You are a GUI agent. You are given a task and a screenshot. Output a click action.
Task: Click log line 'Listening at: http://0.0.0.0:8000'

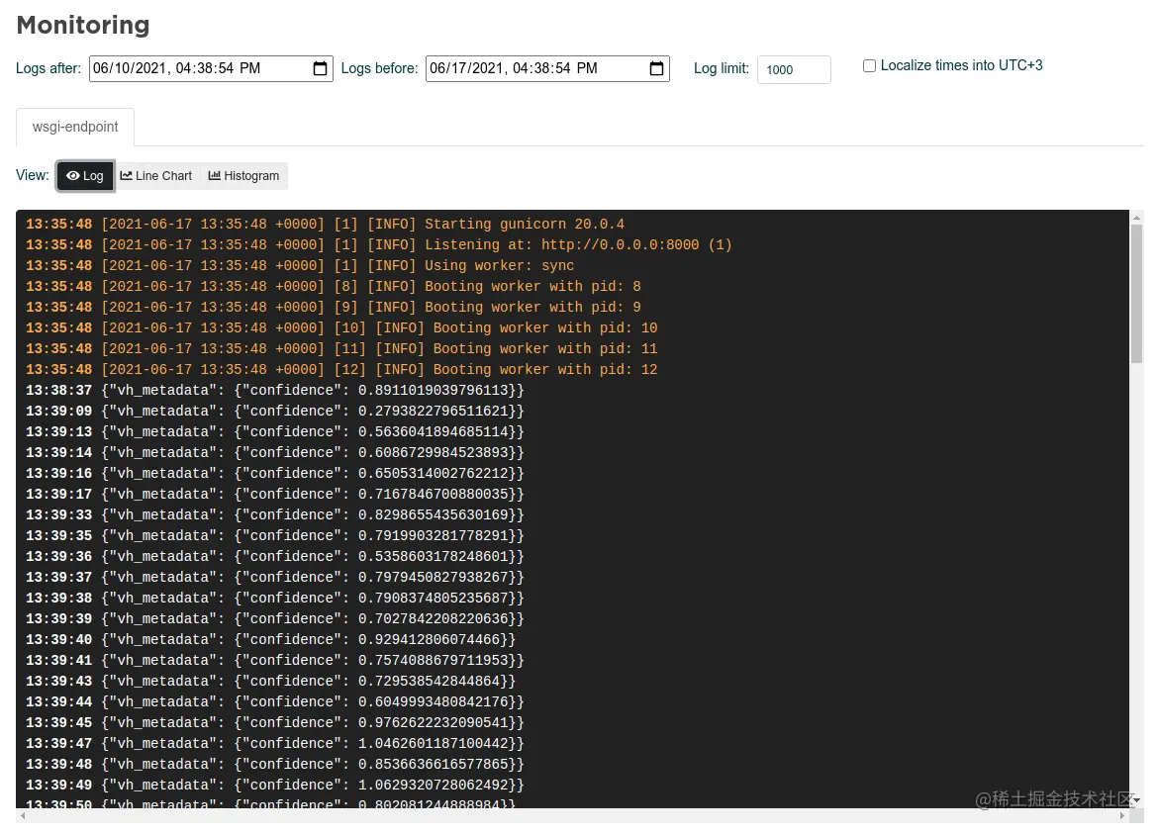click(378, 244)
